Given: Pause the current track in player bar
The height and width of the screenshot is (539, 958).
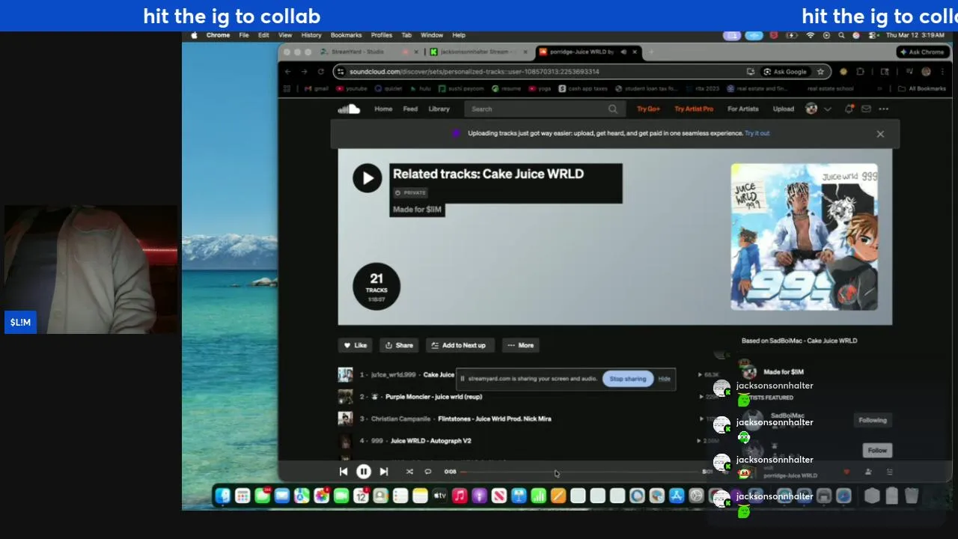Looking at the screenshot, I should click(x=363, y=472).
